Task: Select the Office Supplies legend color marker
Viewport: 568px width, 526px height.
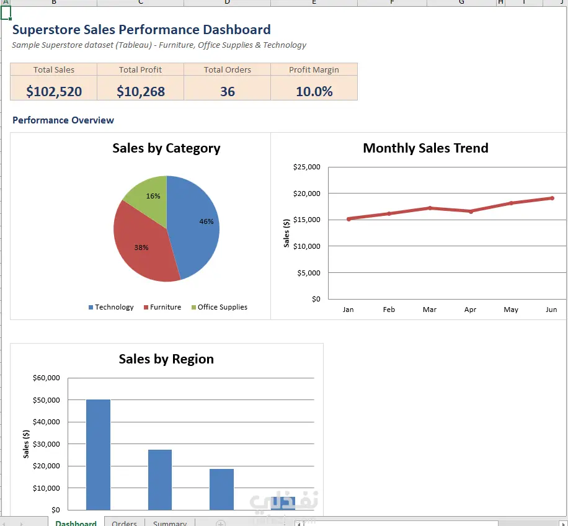Action: [194, 307]
